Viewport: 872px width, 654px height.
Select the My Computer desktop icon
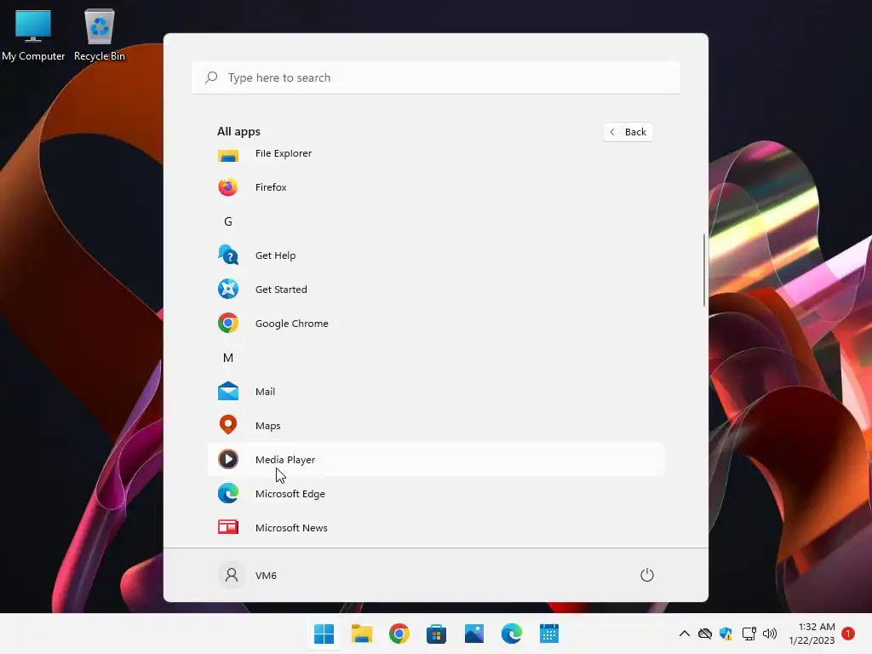(33, 34)
